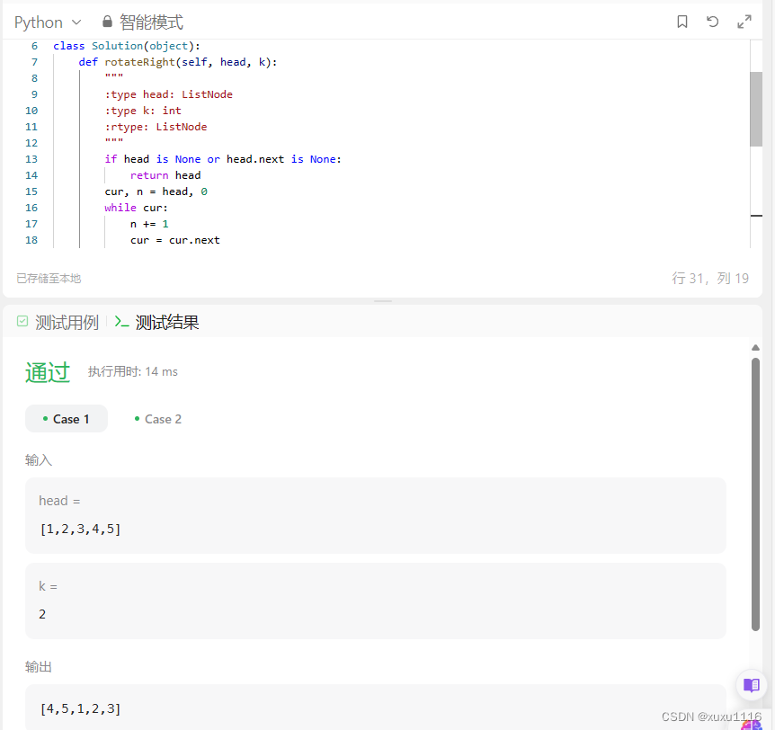Click the bookmark icon in the editor toolbar

click(682, 22)
